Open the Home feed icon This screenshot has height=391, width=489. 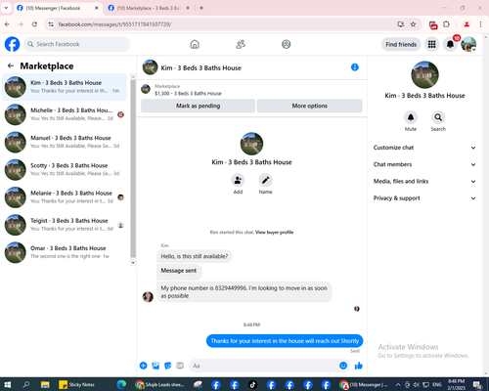195,44
